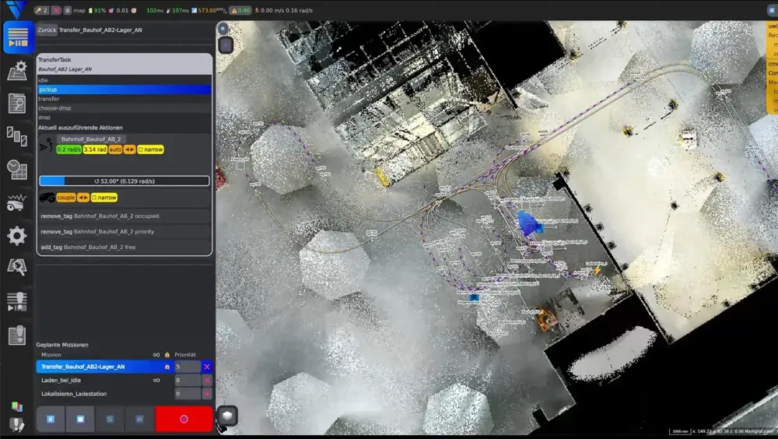Screen dimensions: 778x439
Task: Open the map layers button
Action: click(x=227, y=415)
